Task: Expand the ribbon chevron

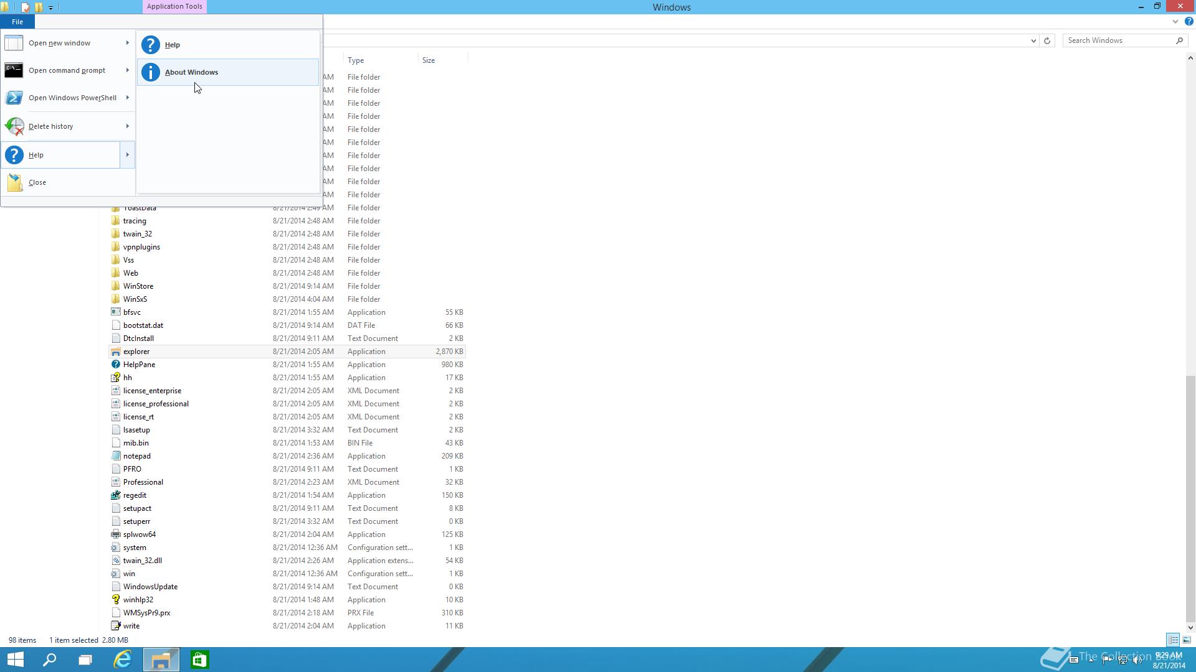Action: coord(1175,21)
